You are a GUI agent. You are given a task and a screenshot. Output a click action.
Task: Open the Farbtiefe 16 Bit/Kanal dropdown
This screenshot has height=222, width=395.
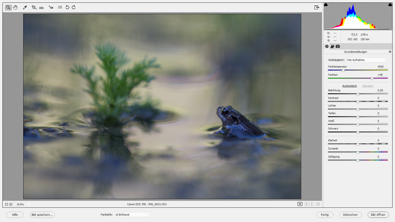point(132,215)
